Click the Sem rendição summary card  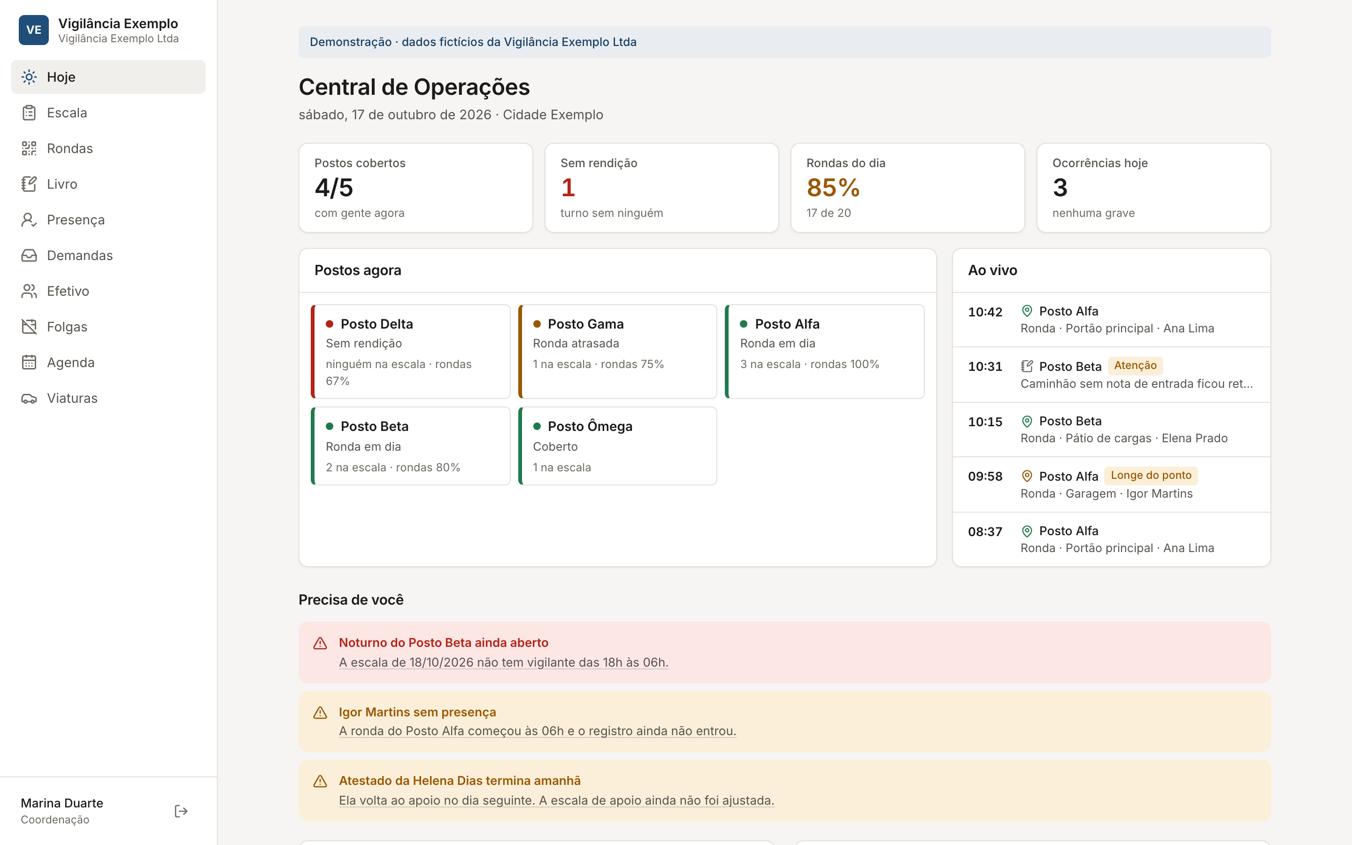click(x=661, y=188)
